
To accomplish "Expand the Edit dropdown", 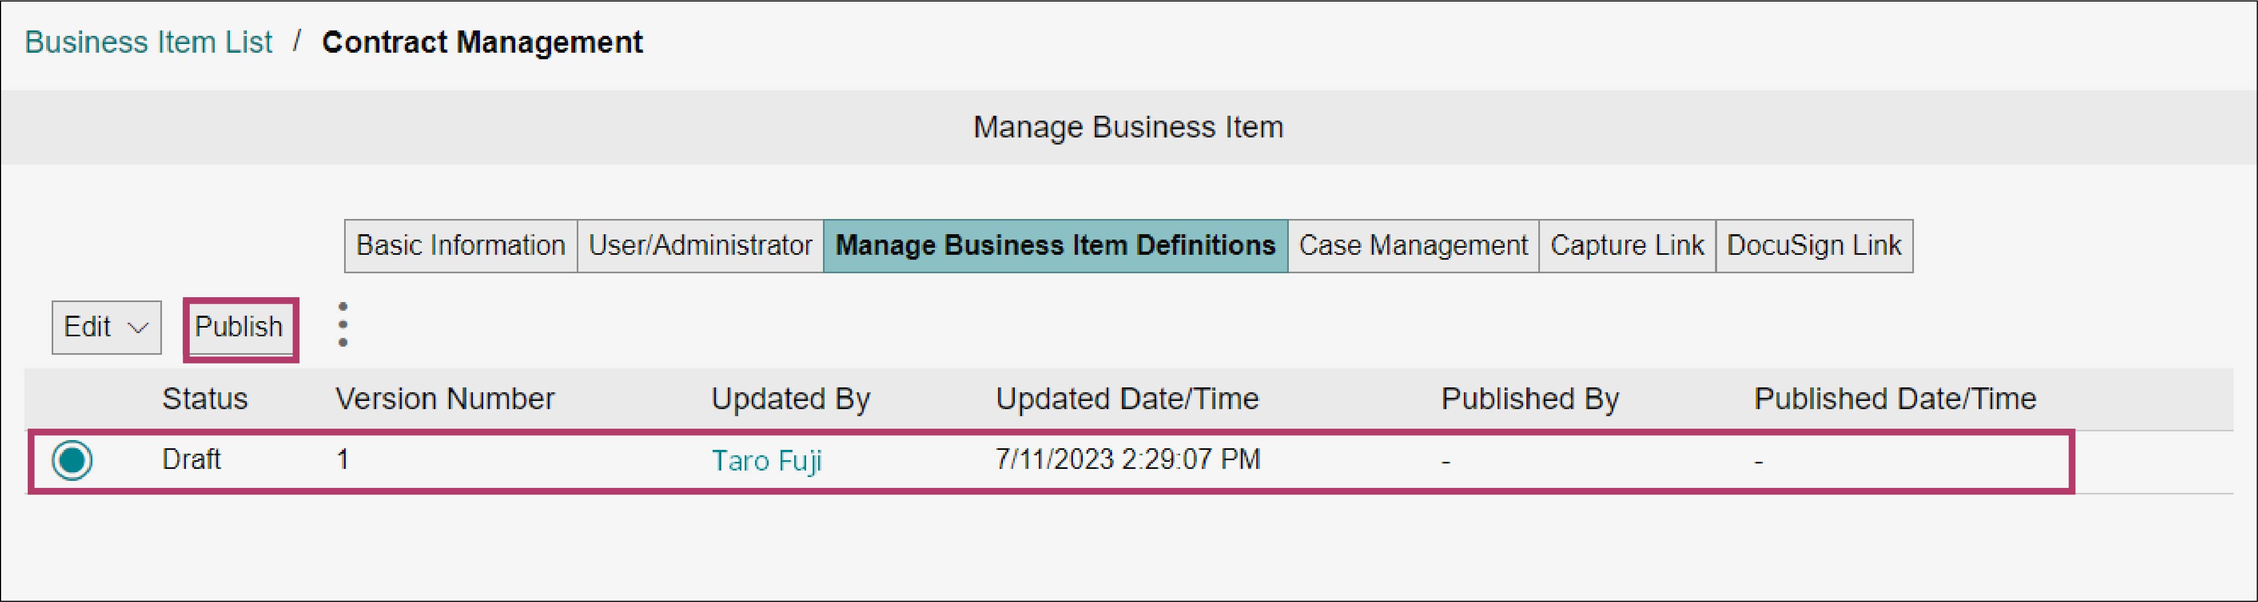I will coord(106,327).
